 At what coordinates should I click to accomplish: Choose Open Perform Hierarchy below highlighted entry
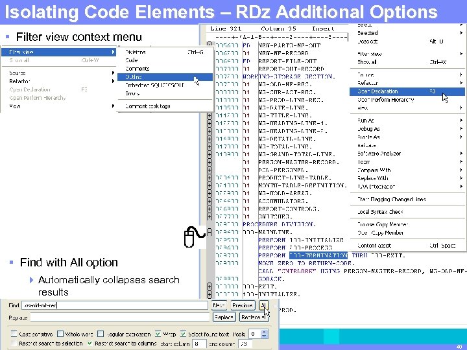coord(407,100)
